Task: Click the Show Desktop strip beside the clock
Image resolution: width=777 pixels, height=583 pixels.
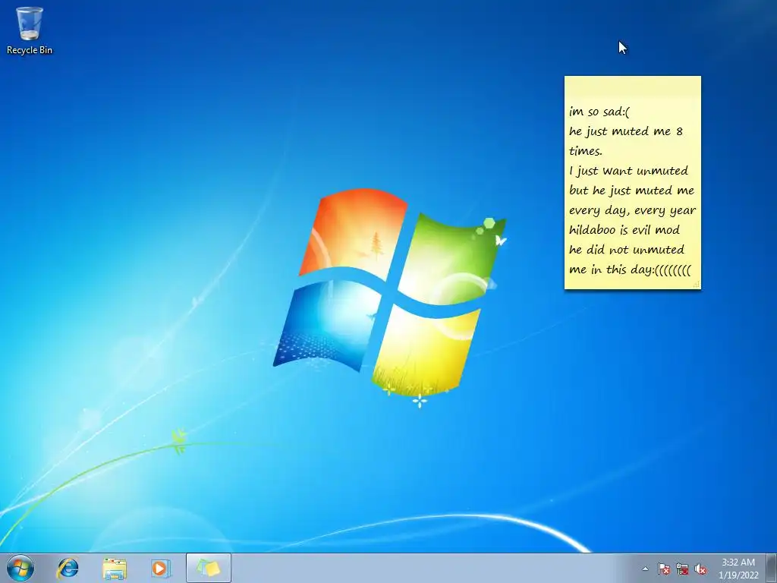Action: (772, 568)
